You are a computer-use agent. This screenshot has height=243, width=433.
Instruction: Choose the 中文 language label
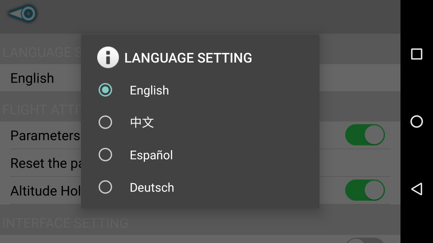(x=142, y=122)
